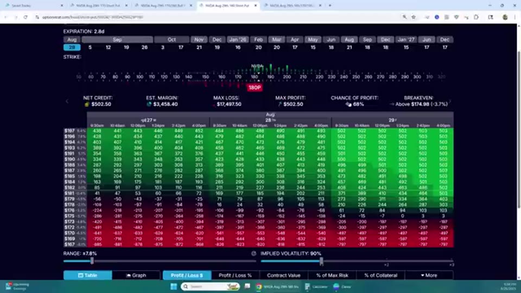Image resolution: width=521 pixels, height=293 pixels.
Task: Bookmark this page with the star icon
Action: click(x=414, y=17)
